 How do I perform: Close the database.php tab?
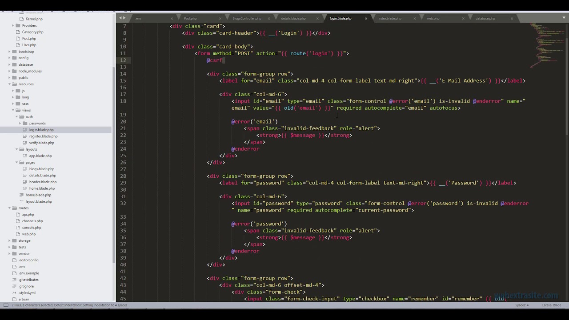coord(512,19)
